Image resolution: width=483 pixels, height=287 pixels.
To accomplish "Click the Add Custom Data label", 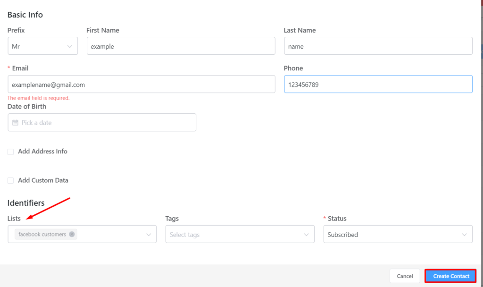I will point(43,180).
